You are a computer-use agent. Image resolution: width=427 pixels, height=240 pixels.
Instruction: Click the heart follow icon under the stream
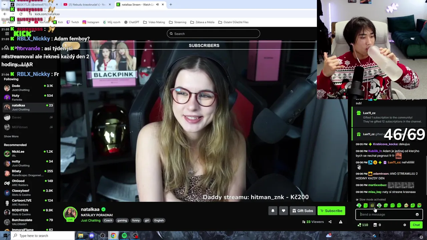tap(283, 211)
